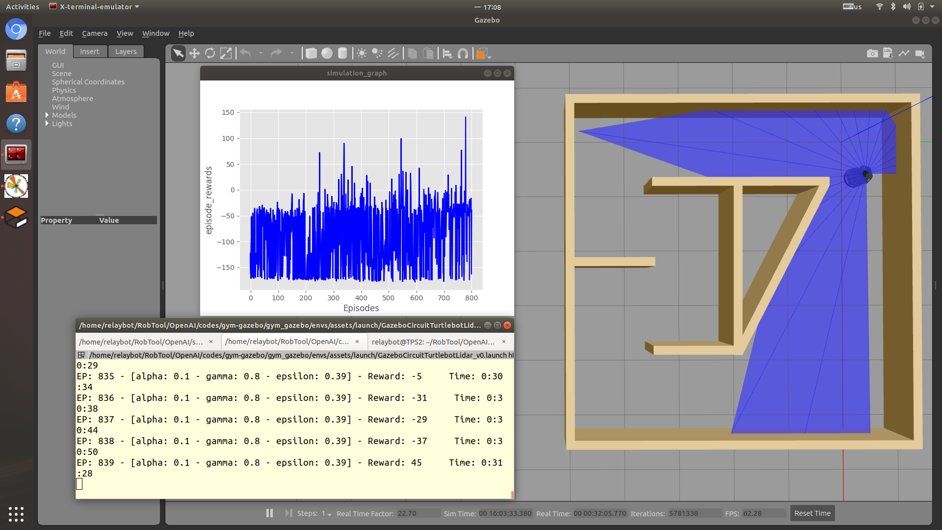The height and width of the screenshot is (530, 942).
Task: Take a screenshot with camera icon
Action: coord(872,53)
